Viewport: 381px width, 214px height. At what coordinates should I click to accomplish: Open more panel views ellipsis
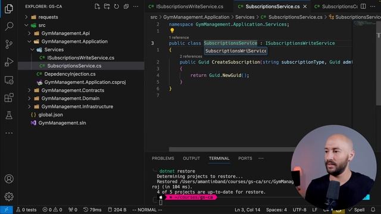click(261, 159)
